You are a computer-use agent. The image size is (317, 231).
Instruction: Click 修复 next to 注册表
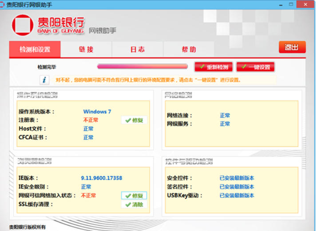[x=134, y=120]
